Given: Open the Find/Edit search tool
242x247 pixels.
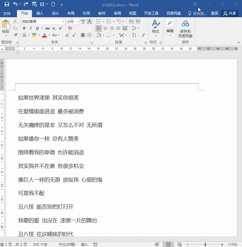Looking at the screenshot, I should (170, 23).
